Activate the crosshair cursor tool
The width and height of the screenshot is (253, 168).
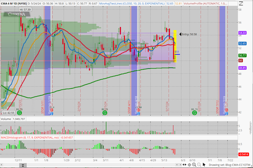point(189,165)
